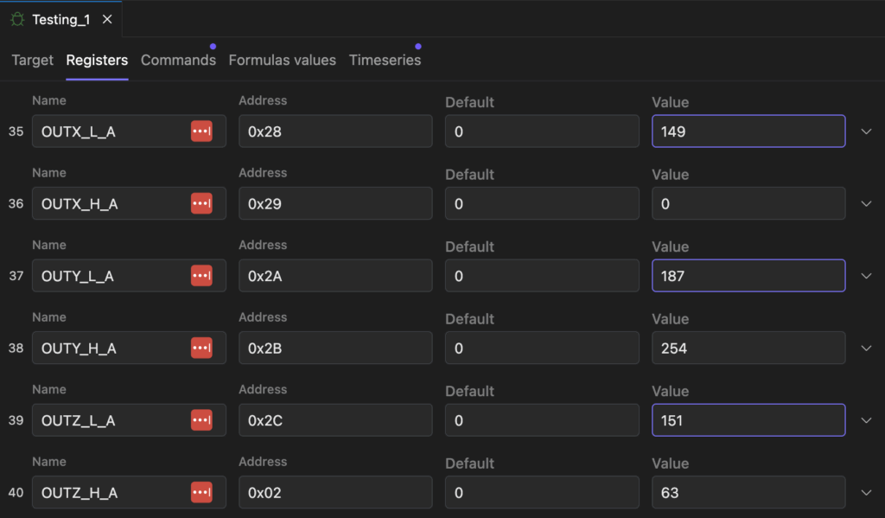The width and height of the screenshot is (885, 518).
Task: Switch to the Target tab
Action: point(32,61)
